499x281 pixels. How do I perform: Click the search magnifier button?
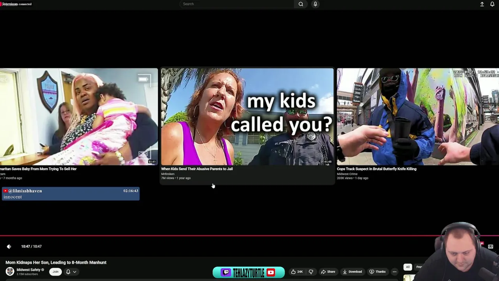(x=301, y=4)
